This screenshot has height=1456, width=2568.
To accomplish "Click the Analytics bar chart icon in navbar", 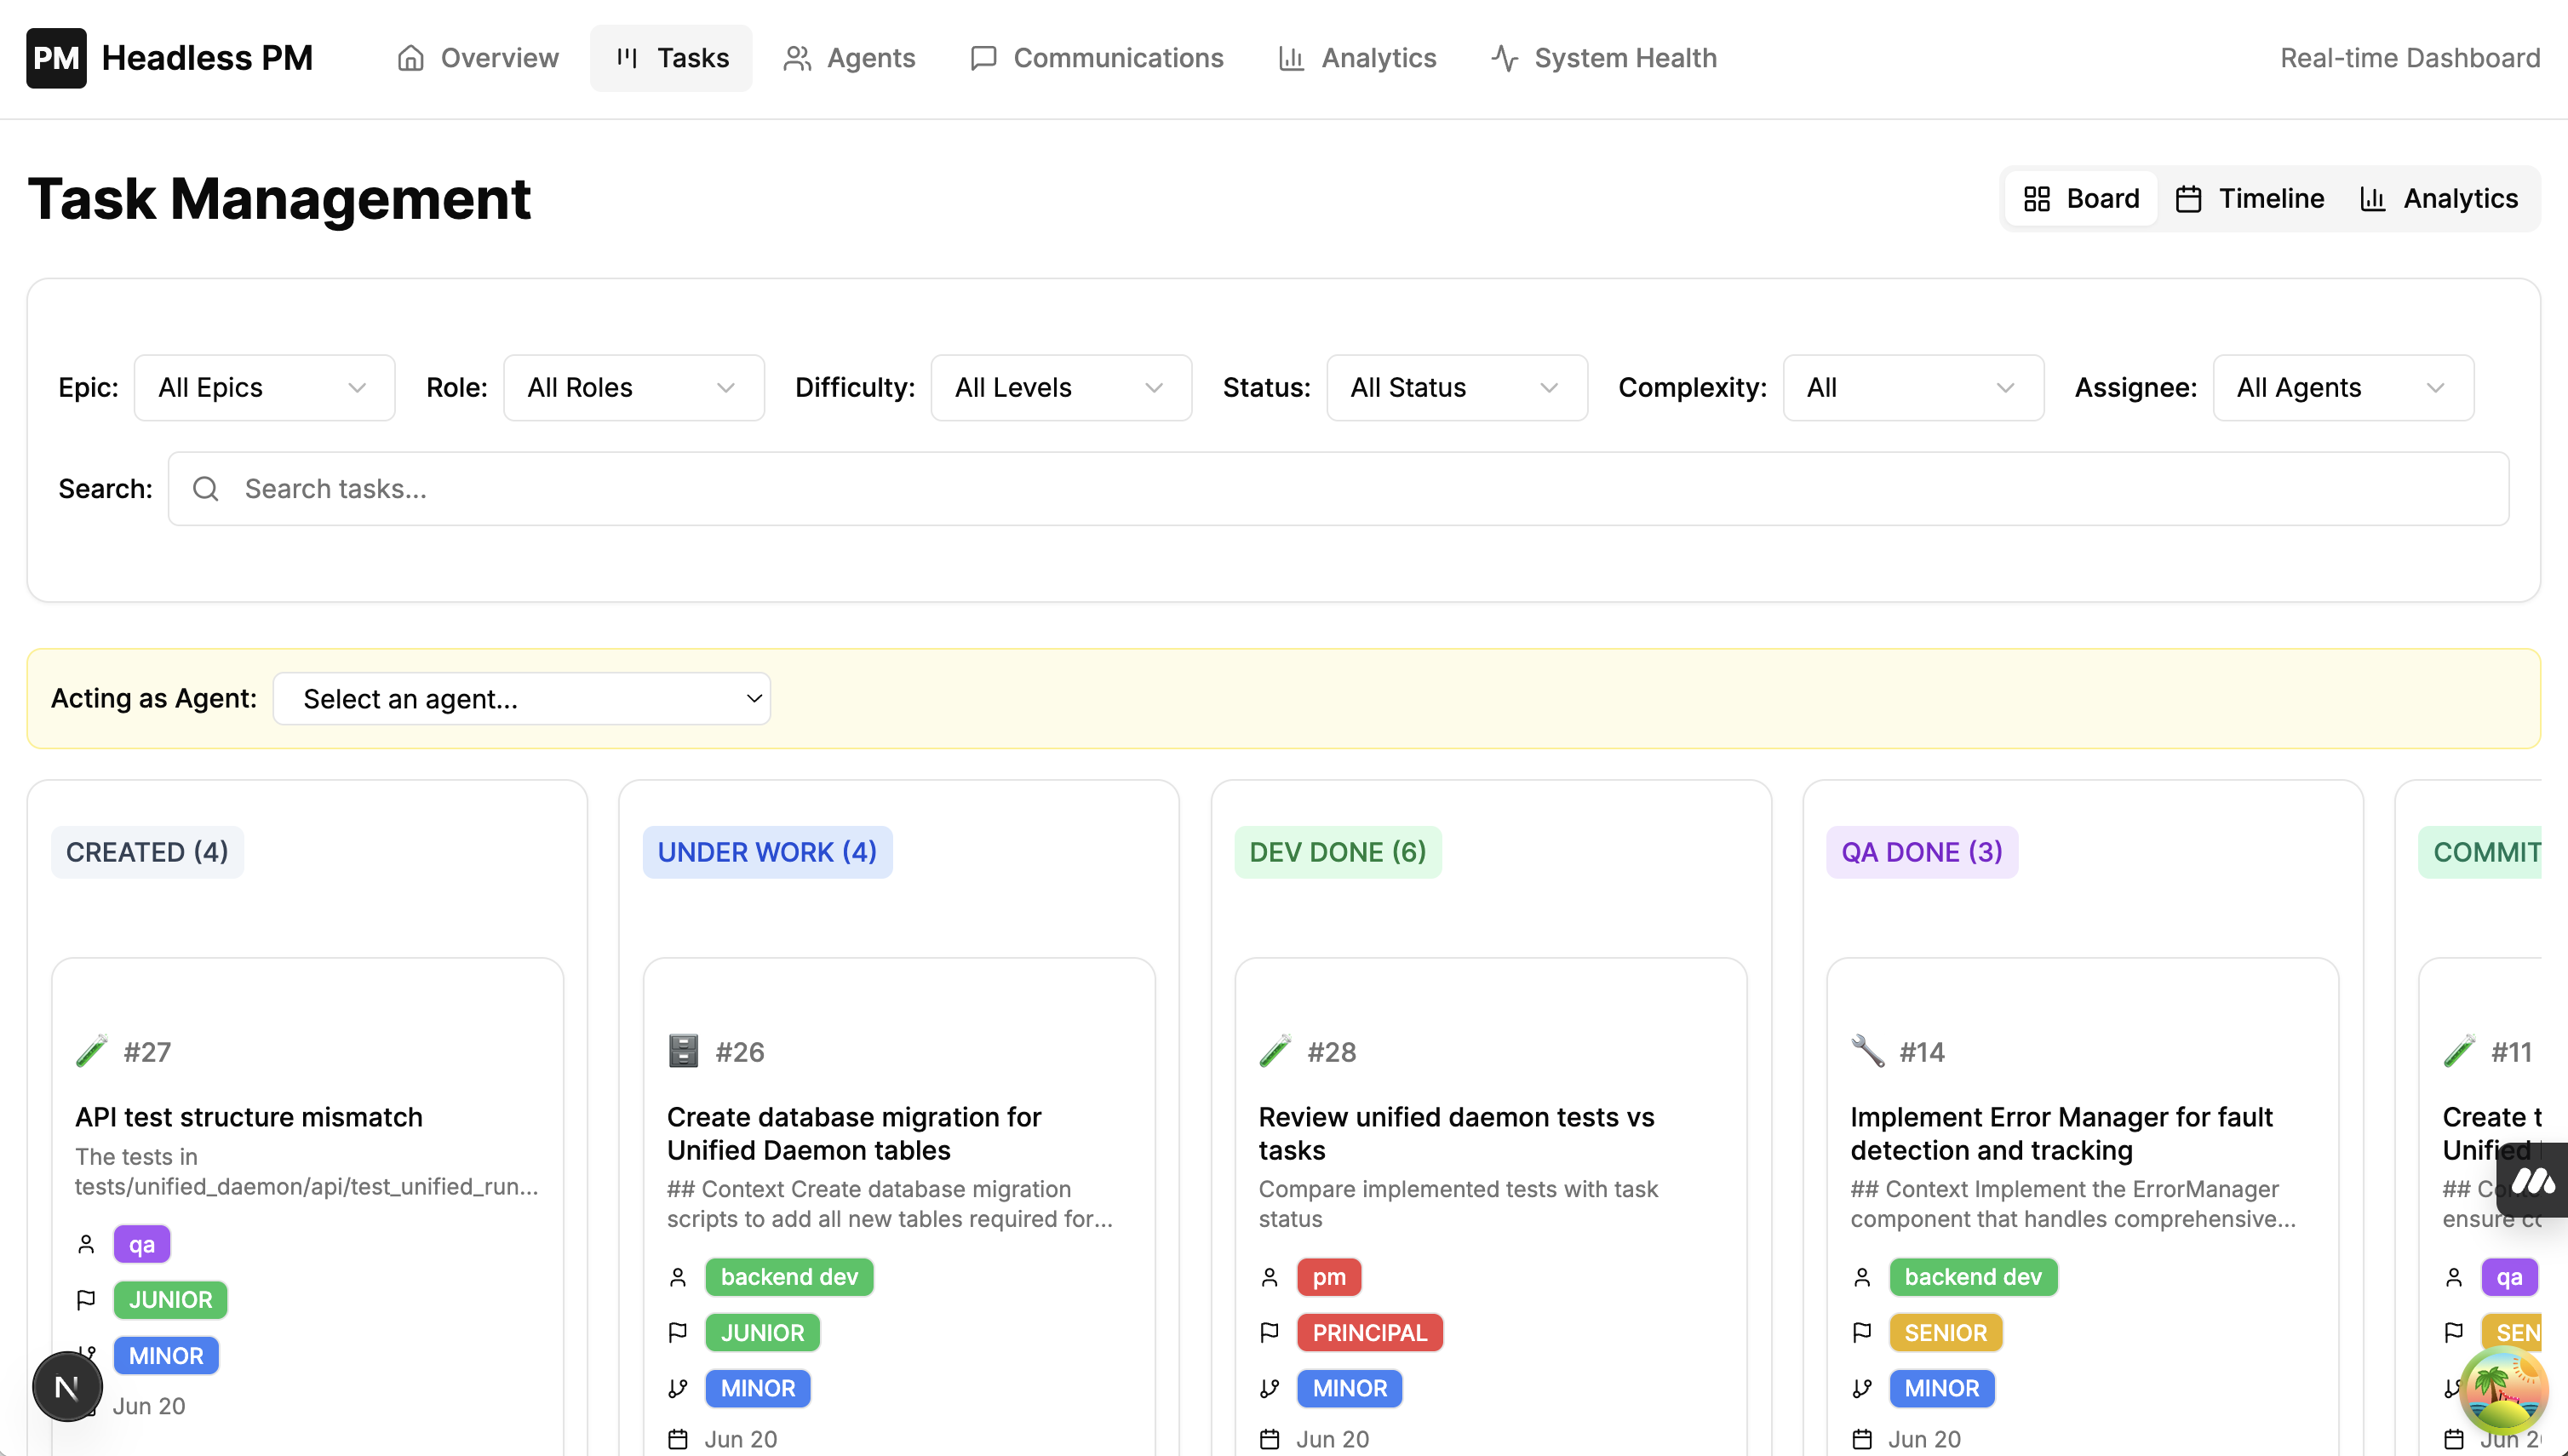I will (1291, 58).
